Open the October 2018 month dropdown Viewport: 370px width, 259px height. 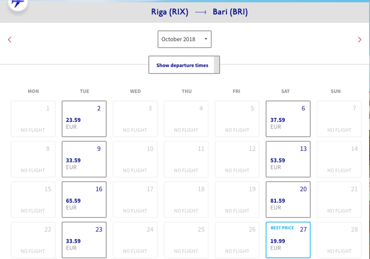[x=184, y=39]
